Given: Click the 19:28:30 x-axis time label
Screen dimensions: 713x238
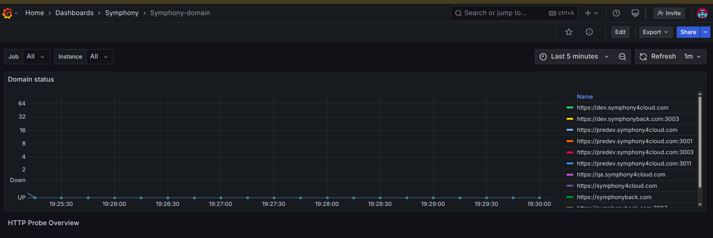Looking at the screenshot, I should (380, 204).
